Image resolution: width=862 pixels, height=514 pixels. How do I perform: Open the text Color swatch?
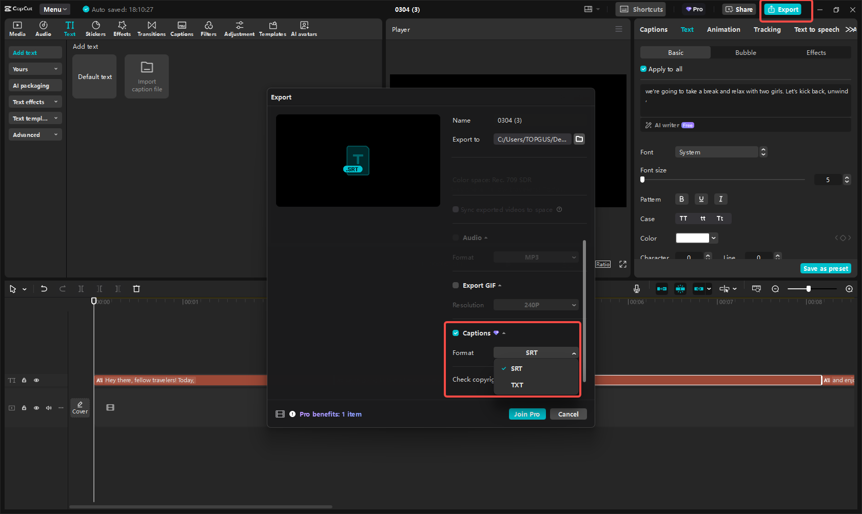pos(693,238)
